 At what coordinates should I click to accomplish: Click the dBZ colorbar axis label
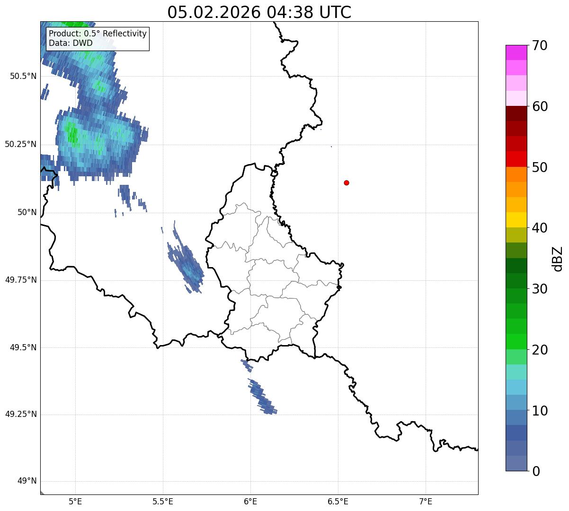tap(558, 259)
